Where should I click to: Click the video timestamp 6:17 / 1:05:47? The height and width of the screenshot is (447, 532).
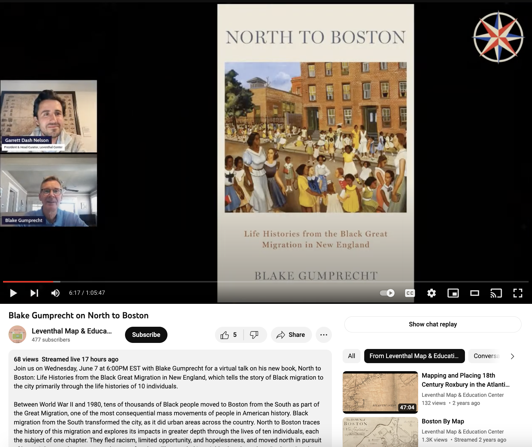87,293
